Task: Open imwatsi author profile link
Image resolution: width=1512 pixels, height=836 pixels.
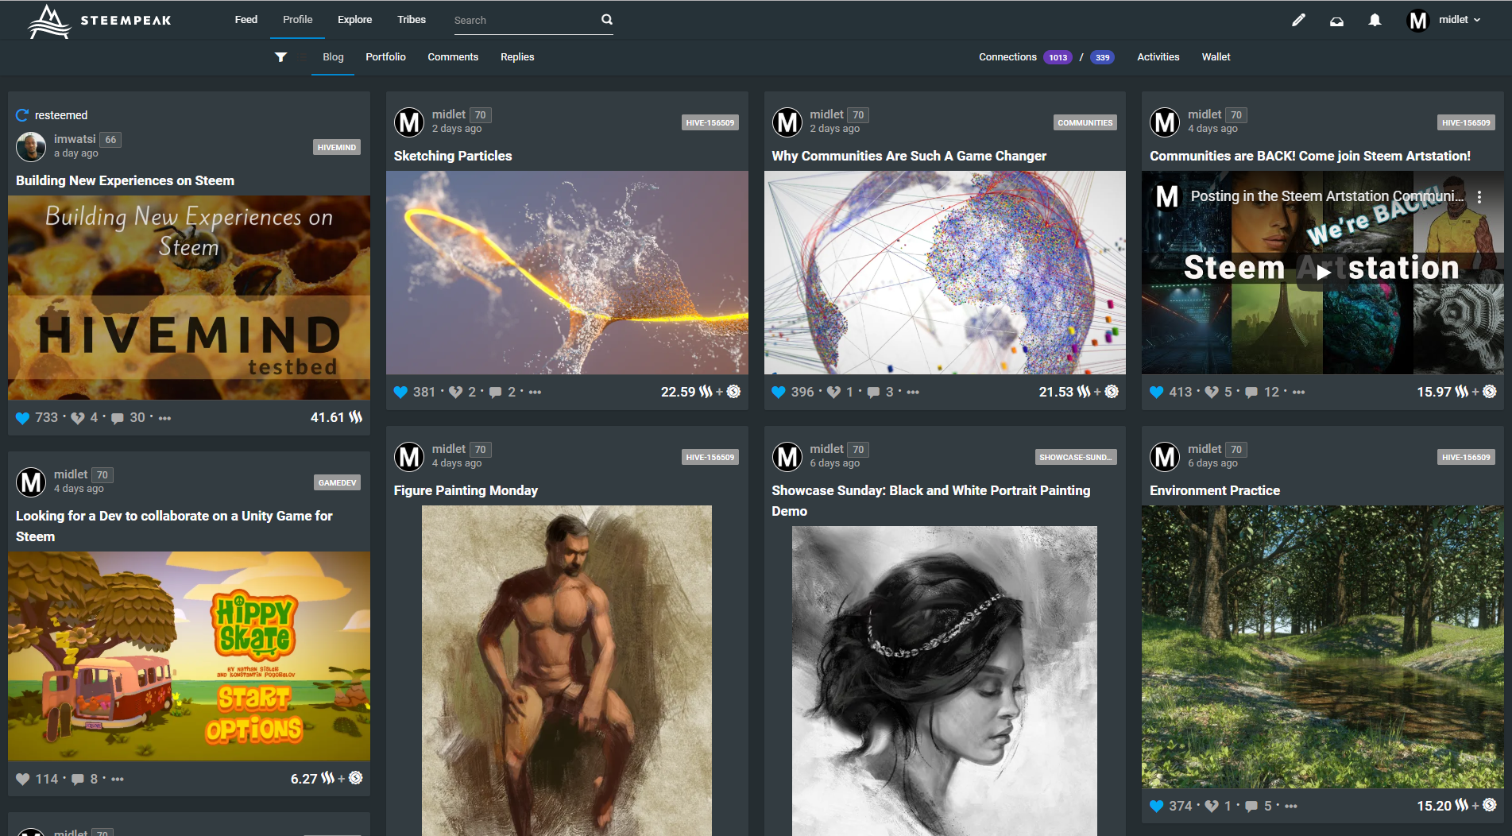Action: [x=75, y=139]
